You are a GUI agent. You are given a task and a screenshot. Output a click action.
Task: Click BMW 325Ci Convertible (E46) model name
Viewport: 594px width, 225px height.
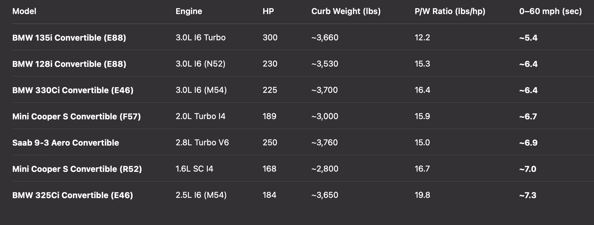[x=73, y=195]
